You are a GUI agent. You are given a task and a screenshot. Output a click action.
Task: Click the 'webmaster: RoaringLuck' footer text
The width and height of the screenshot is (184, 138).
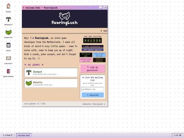click(x=94, y=104)
